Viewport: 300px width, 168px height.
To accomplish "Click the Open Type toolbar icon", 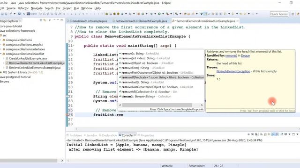I will click(x=185, y=14).
